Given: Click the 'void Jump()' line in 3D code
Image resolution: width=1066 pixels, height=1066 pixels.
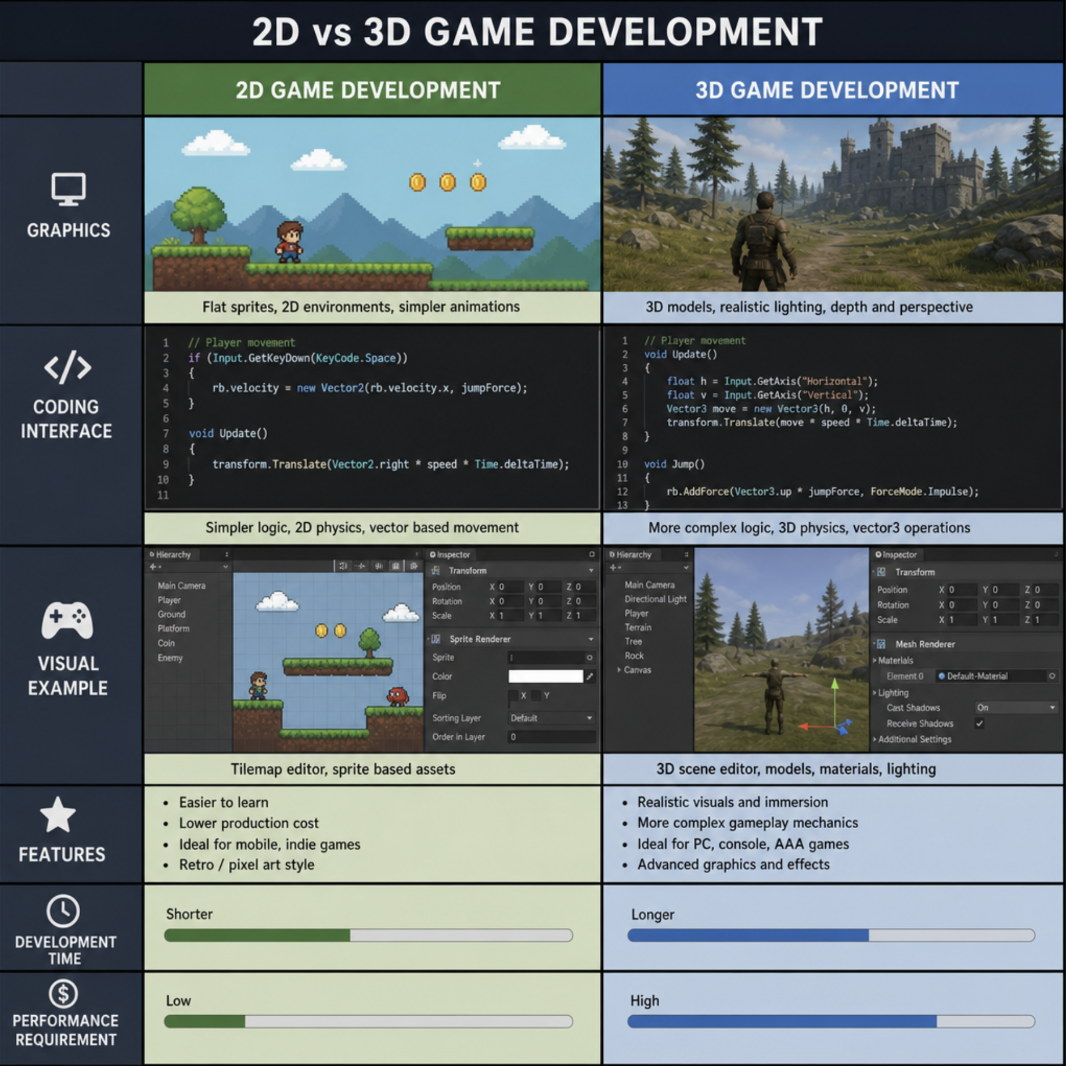Looking at the screenshot, I should click(x=674, y=464).
